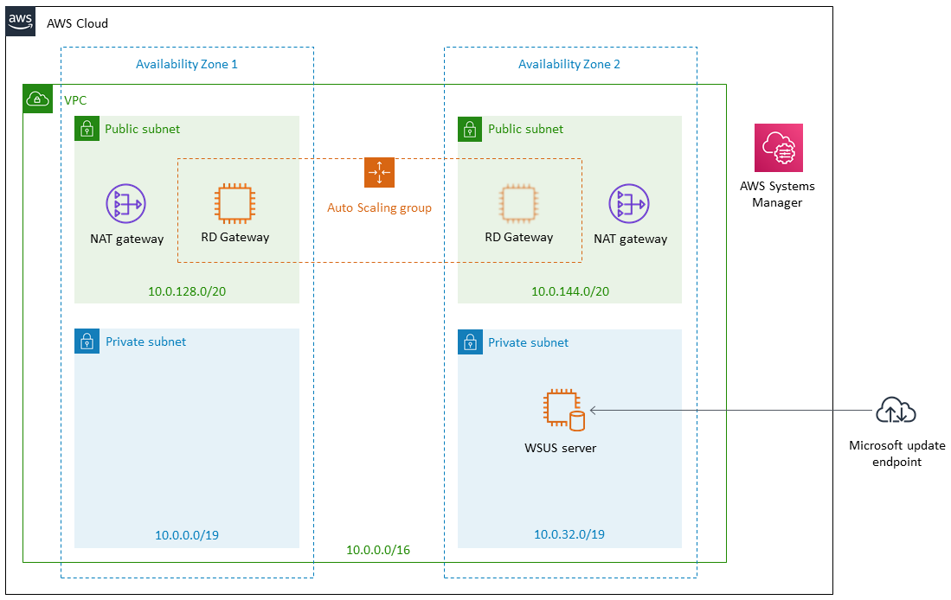Click the Private subnet label in Zone 2
This screenshot has height=600, width=951.
(x=528, y=342)
